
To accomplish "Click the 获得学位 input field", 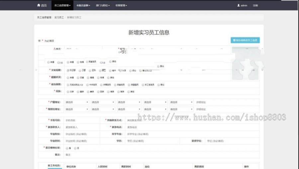I will [x=232, y=141].
